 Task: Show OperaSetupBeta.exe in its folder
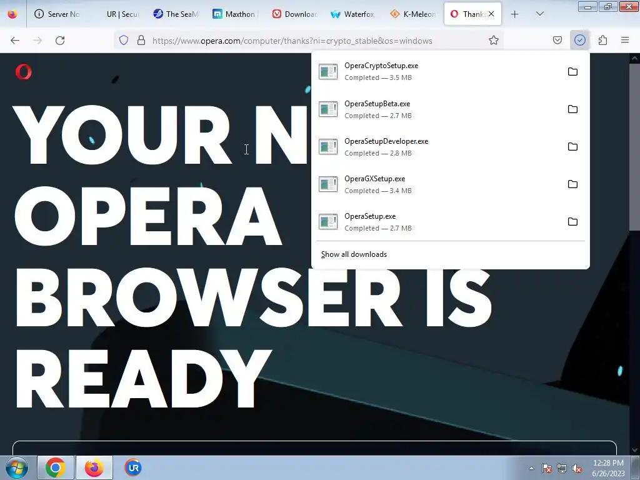click(x=572, y=109)
